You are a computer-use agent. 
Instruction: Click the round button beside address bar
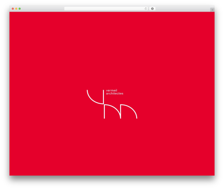(152, 9)
